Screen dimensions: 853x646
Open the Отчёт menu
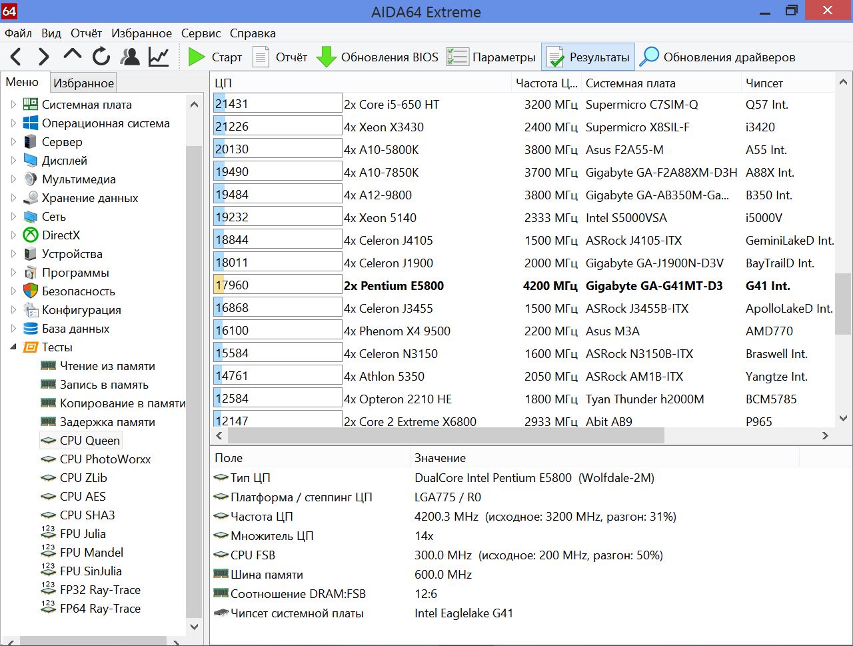[87, 33]
